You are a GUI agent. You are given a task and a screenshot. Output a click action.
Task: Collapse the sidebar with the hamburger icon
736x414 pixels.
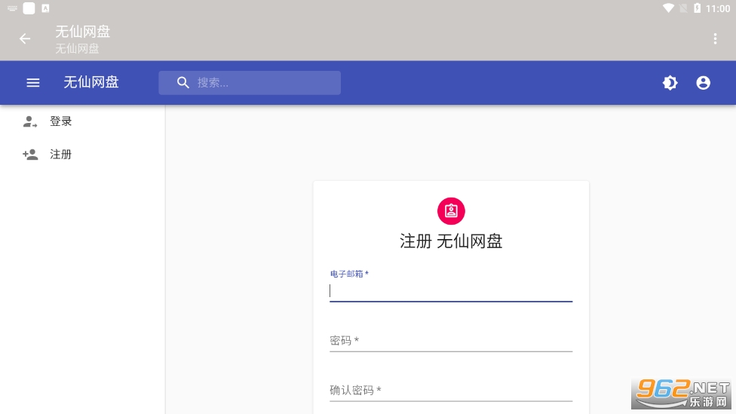33,83
